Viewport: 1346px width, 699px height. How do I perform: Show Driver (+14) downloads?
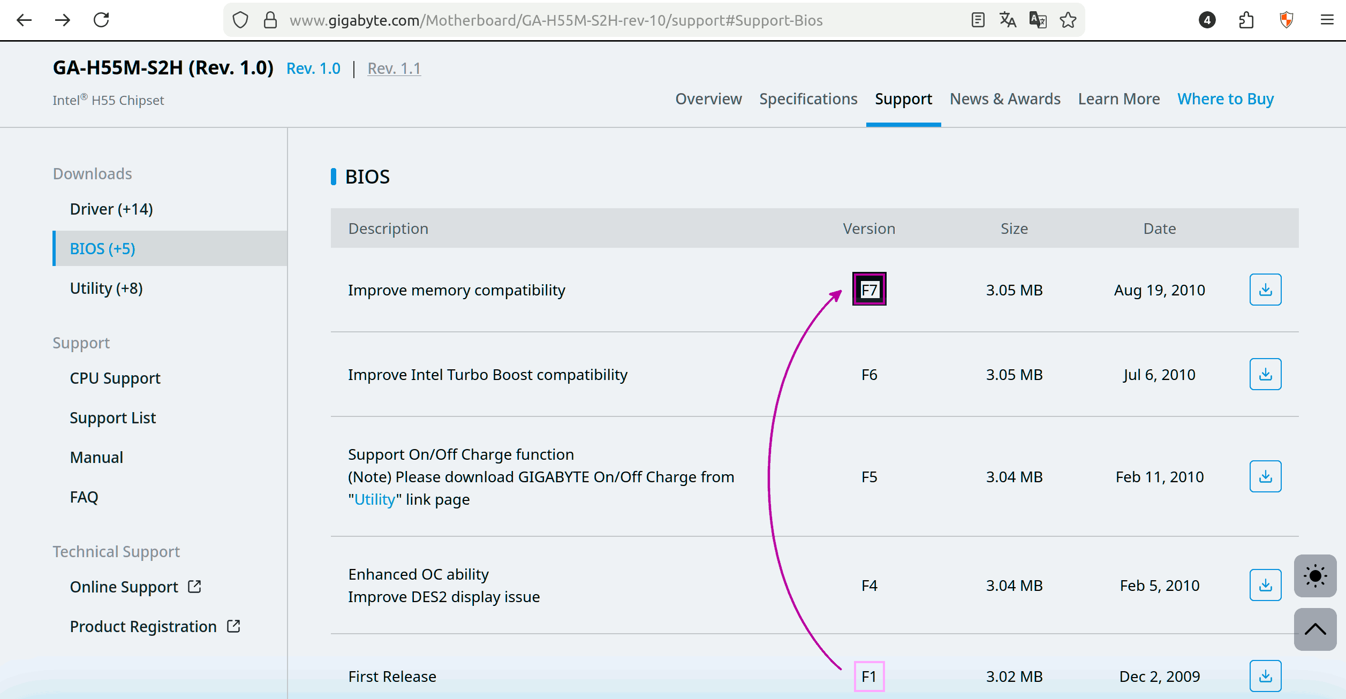[111, 209]
